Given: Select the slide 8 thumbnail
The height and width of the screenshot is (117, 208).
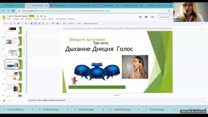Looking at the screenshot, I should pos(14,88).
